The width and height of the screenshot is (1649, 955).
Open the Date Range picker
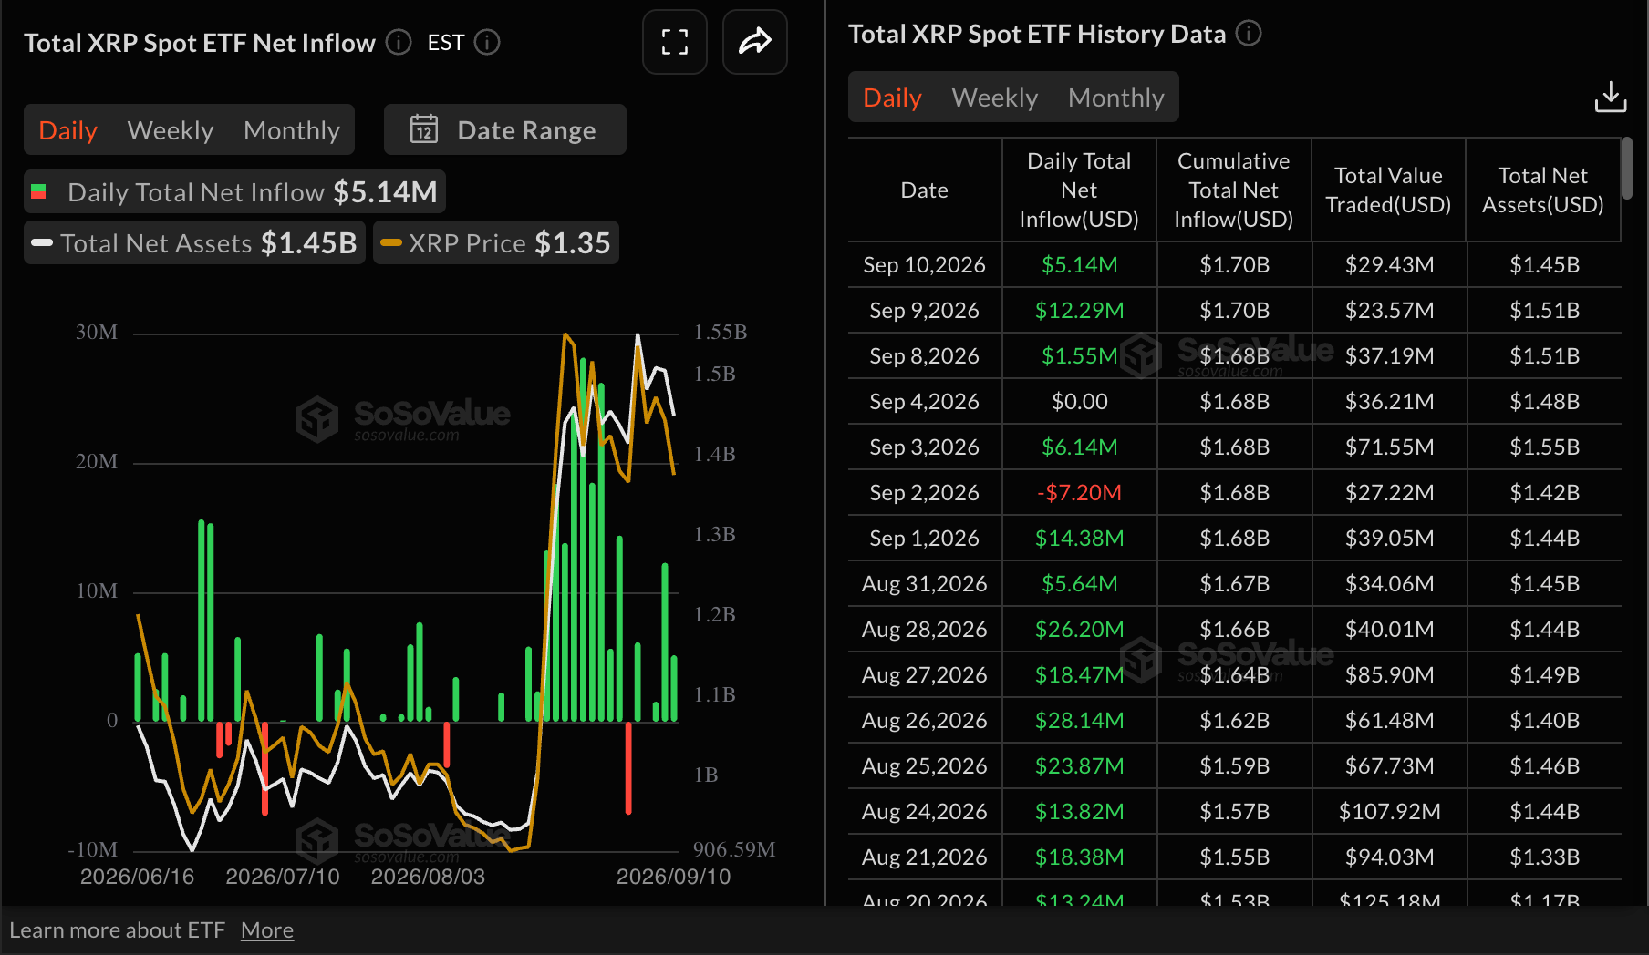point(505,129)
